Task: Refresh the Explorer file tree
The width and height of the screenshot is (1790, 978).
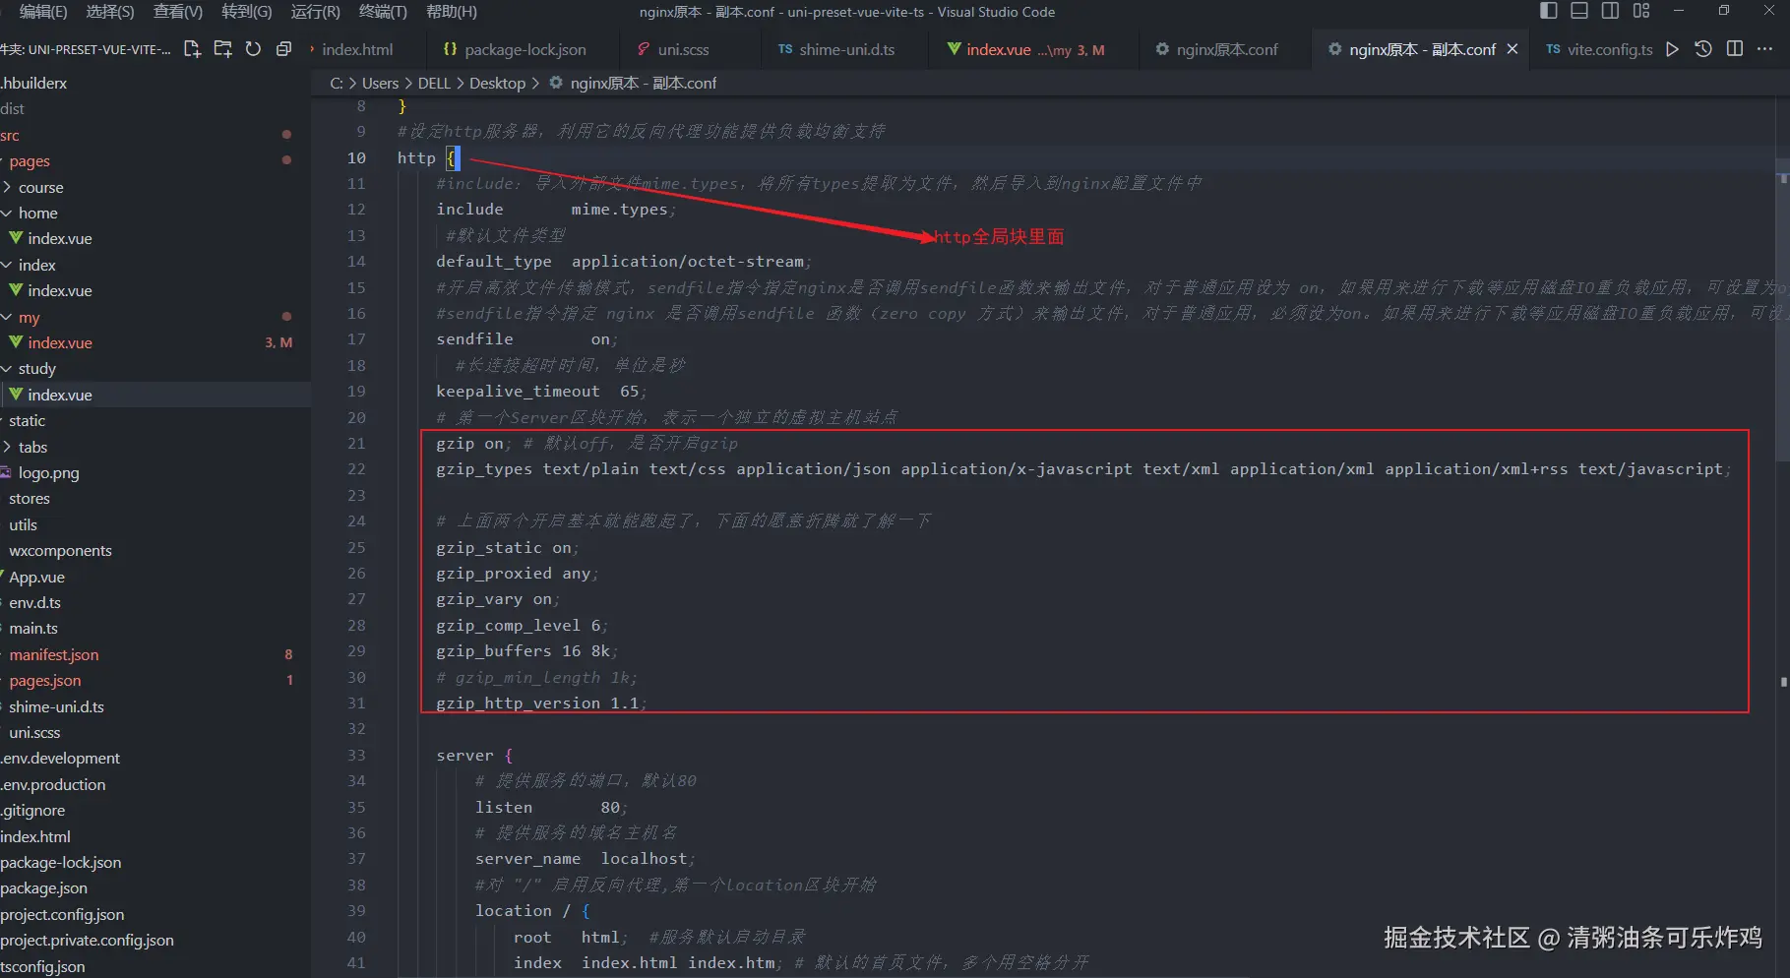Action: tap(253, 49)
